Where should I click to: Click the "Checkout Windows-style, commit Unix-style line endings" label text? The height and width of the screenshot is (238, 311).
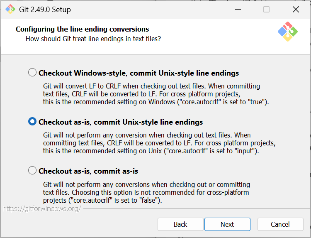pos(138,73)
